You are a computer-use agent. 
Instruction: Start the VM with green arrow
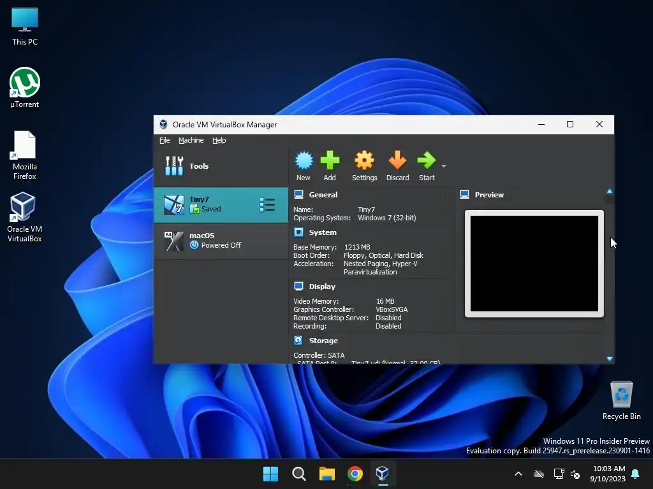[427, 160]
